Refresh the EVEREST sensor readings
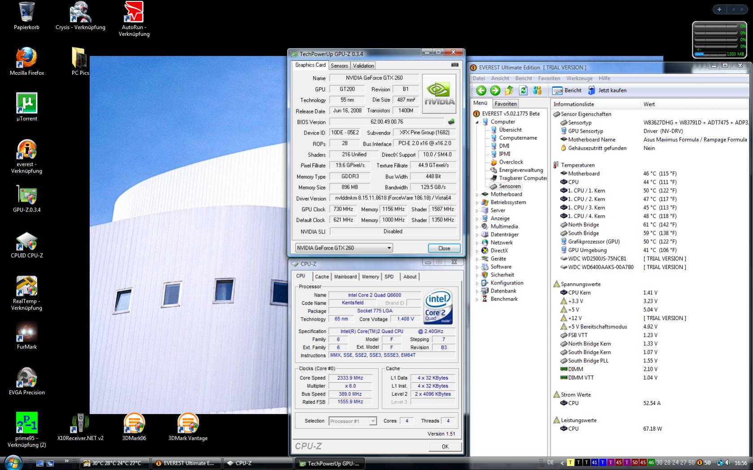This screenshot has height=470, width=753. [x=523, y=91]
